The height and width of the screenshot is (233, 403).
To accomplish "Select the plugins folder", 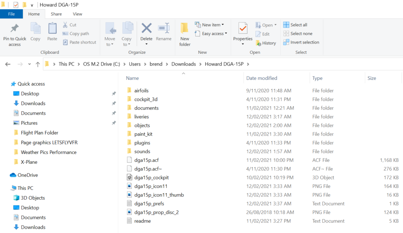I will pyautogui.click(x=142, y=143).
